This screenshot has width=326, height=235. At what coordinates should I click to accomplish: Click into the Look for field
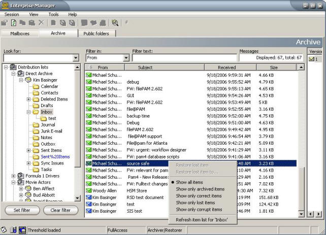[x=39, y=58]
